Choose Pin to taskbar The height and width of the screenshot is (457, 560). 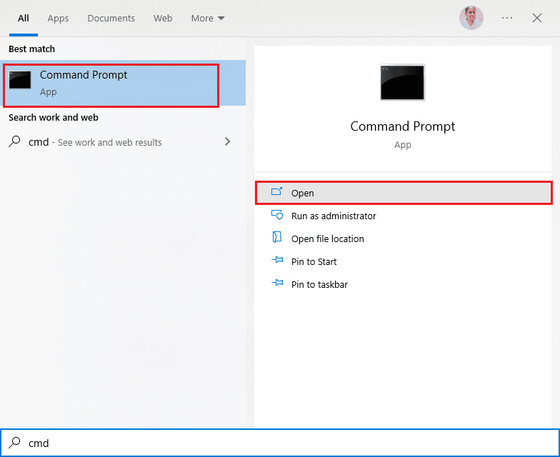click(404, 284)
